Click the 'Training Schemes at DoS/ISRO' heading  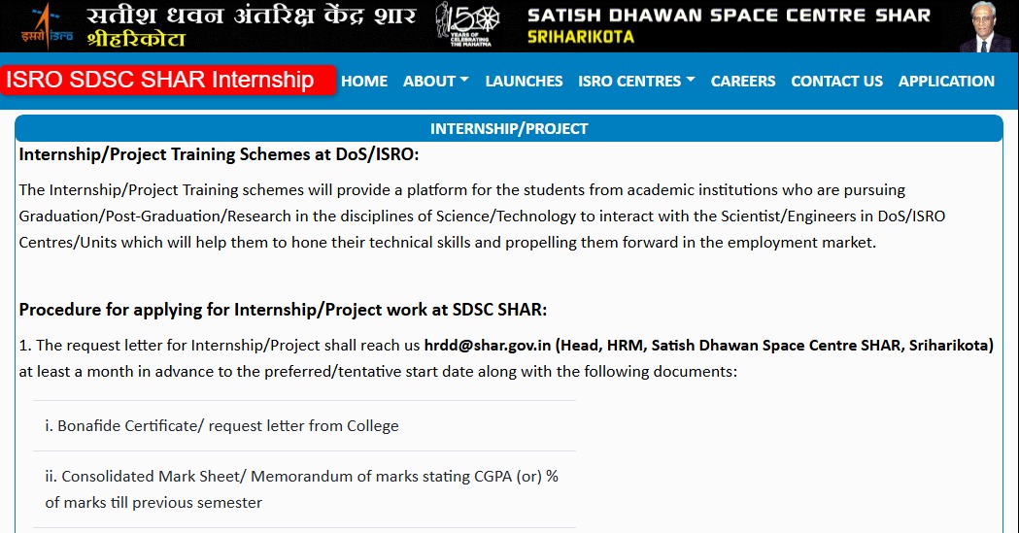[x=219, y=154]
